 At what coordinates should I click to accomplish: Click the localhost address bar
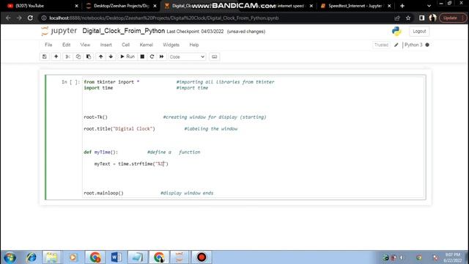[215, 18]
